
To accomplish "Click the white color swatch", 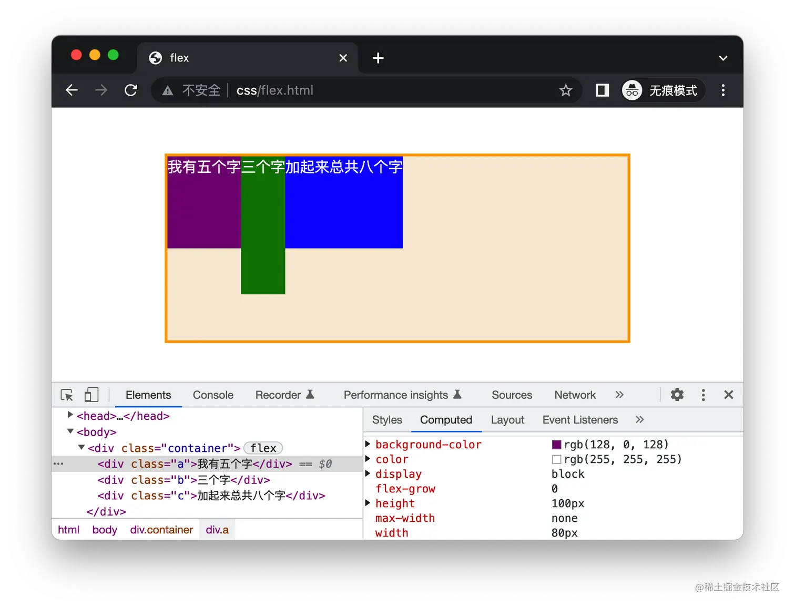I will (x=556, y=459).
